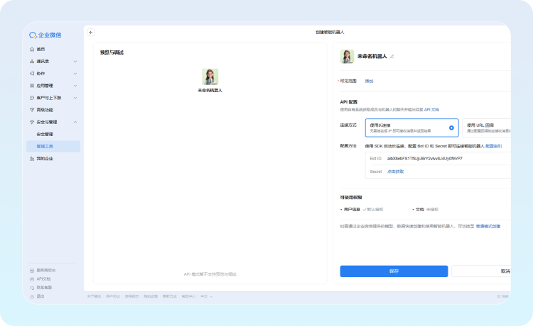Open the 用户协议 footer link
The image size is (533, 326).
click(x=113, y=296)
